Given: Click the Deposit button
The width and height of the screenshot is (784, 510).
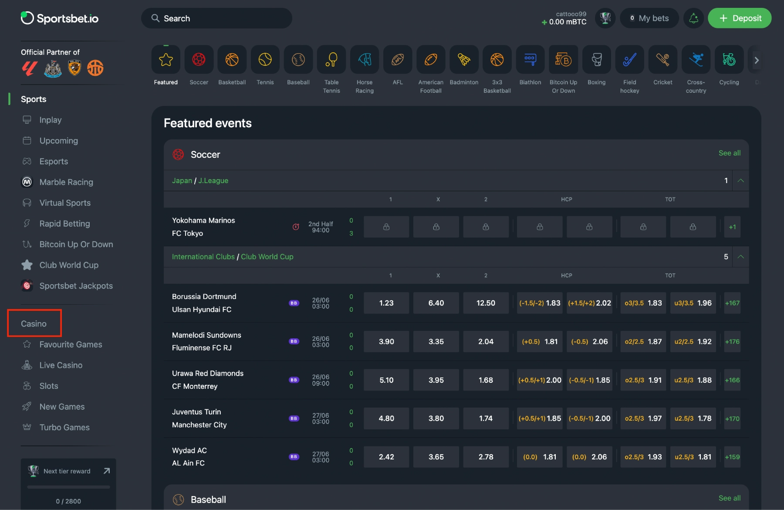Looking at the screenshot, I should (740, 18).
